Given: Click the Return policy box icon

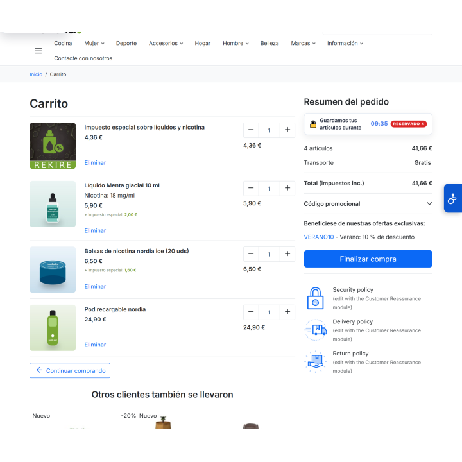Looking at the screenshot, I should point(316,361).
